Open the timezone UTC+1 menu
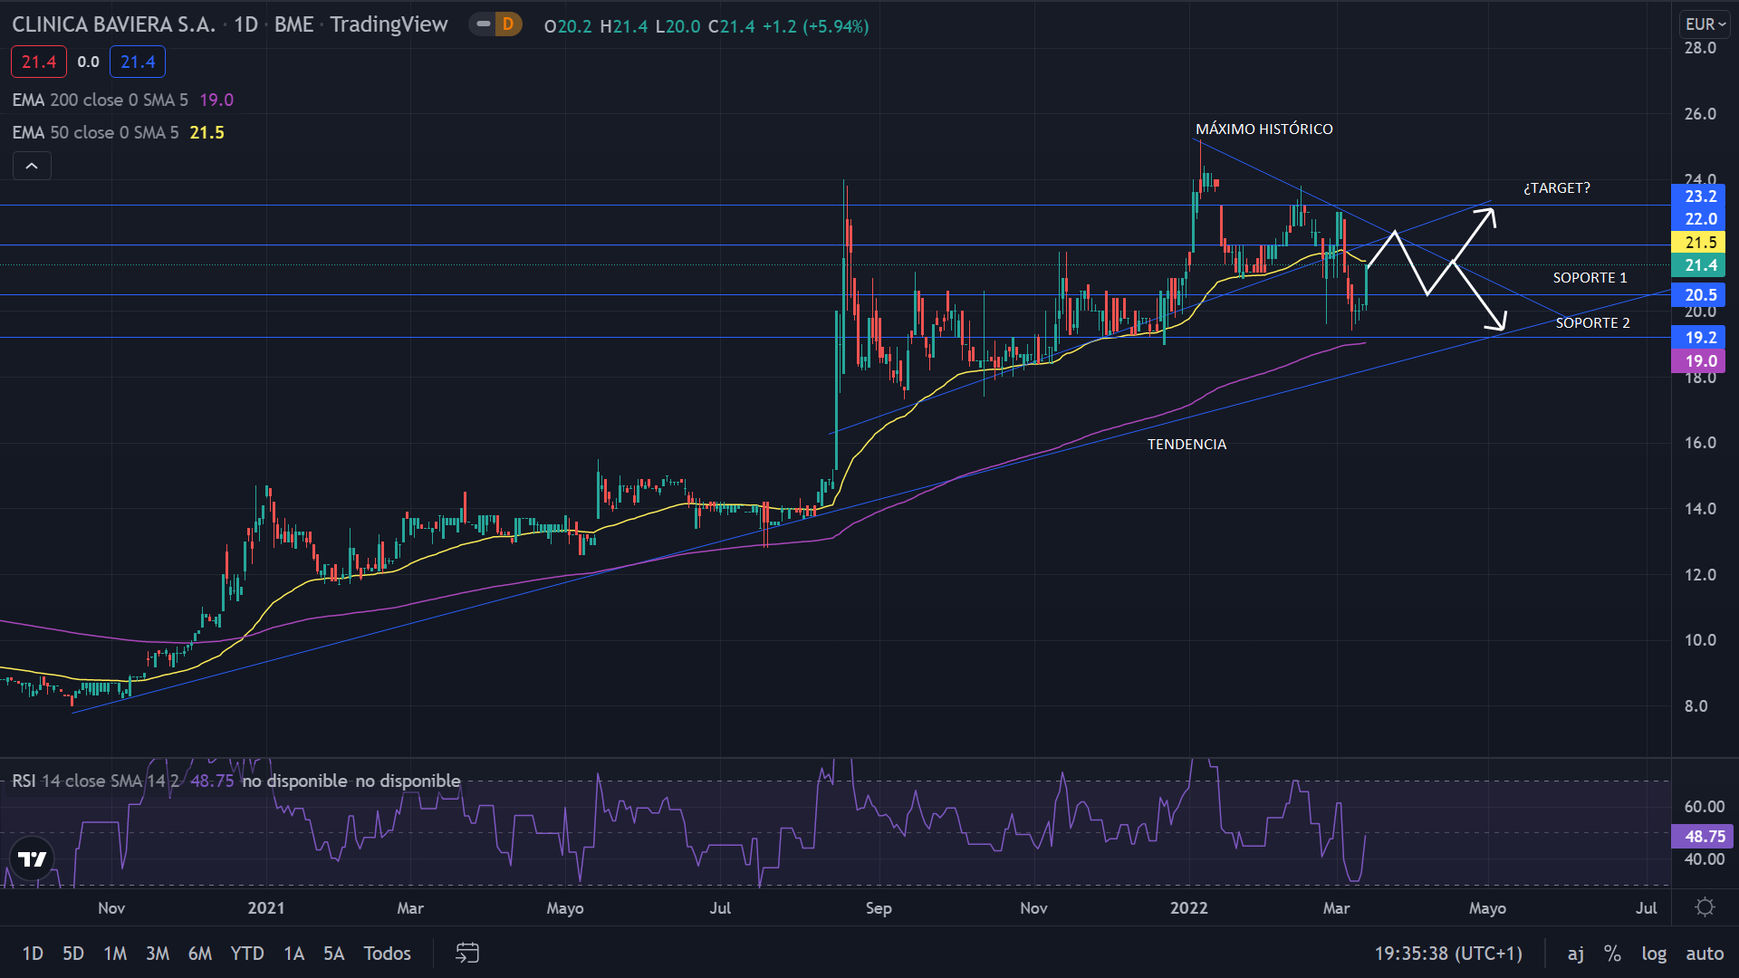Image resolution: width=1739 pixels, height=978 pixels. point(1448,953)
